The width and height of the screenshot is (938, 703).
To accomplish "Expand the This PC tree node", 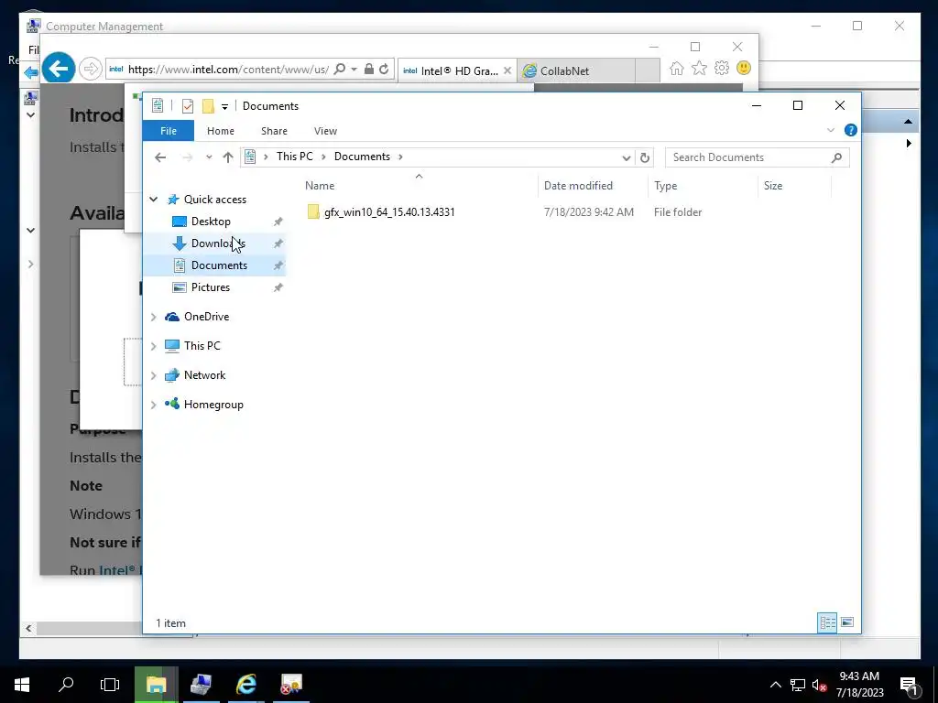I will click(153, 346).
